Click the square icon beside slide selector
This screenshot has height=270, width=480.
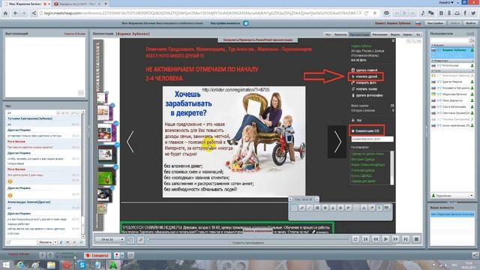coord(130,240)
